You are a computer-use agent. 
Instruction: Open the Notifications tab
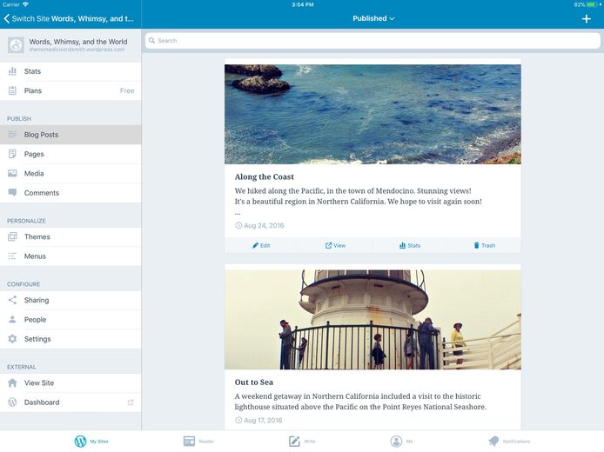click(509, 442)
